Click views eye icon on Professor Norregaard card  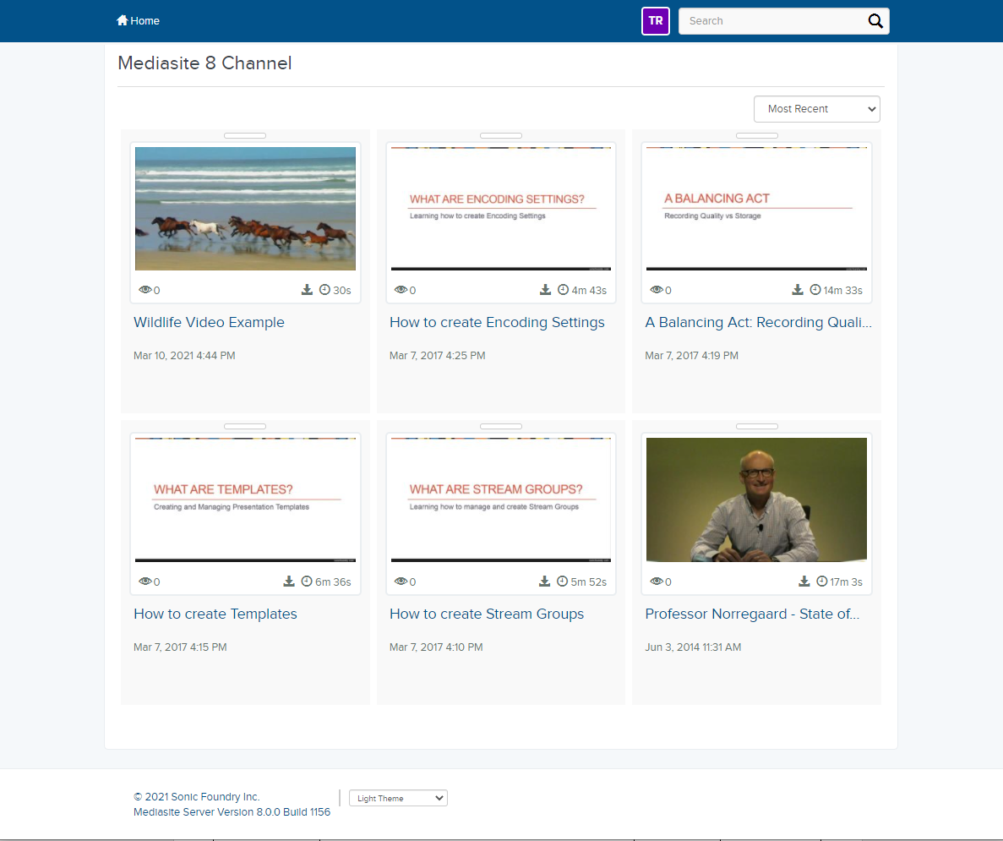[657, 582]
